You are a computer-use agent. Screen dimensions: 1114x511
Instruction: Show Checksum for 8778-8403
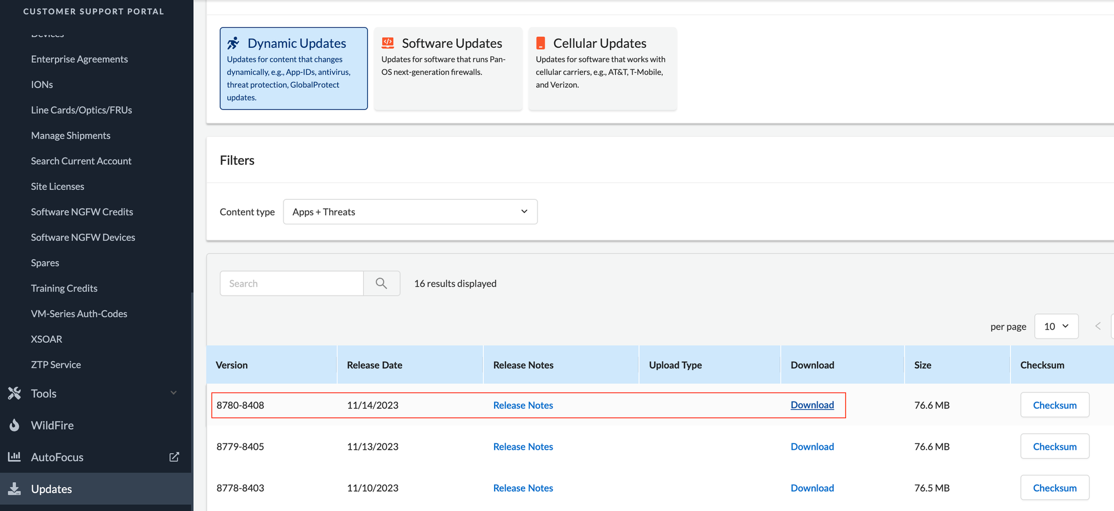[x=1055, y=488]
